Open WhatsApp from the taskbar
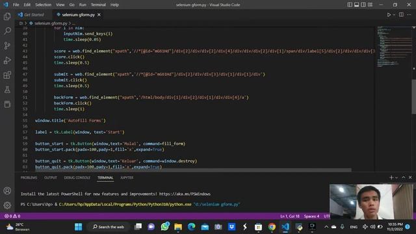Image resolution: width=416 pixels, height=234 pixels. click(164, 227)
